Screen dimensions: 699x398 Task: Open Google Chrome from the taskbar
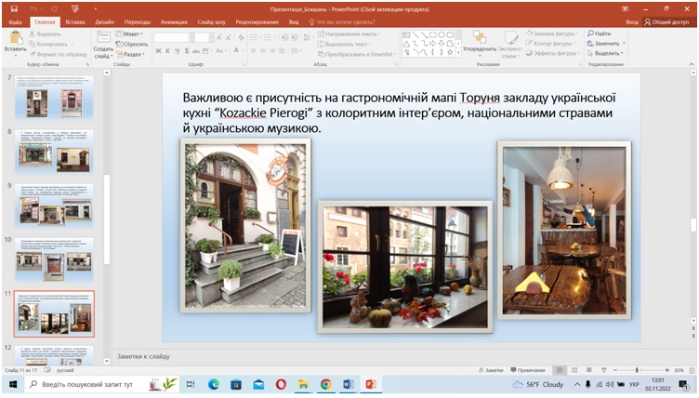[326, 384]
